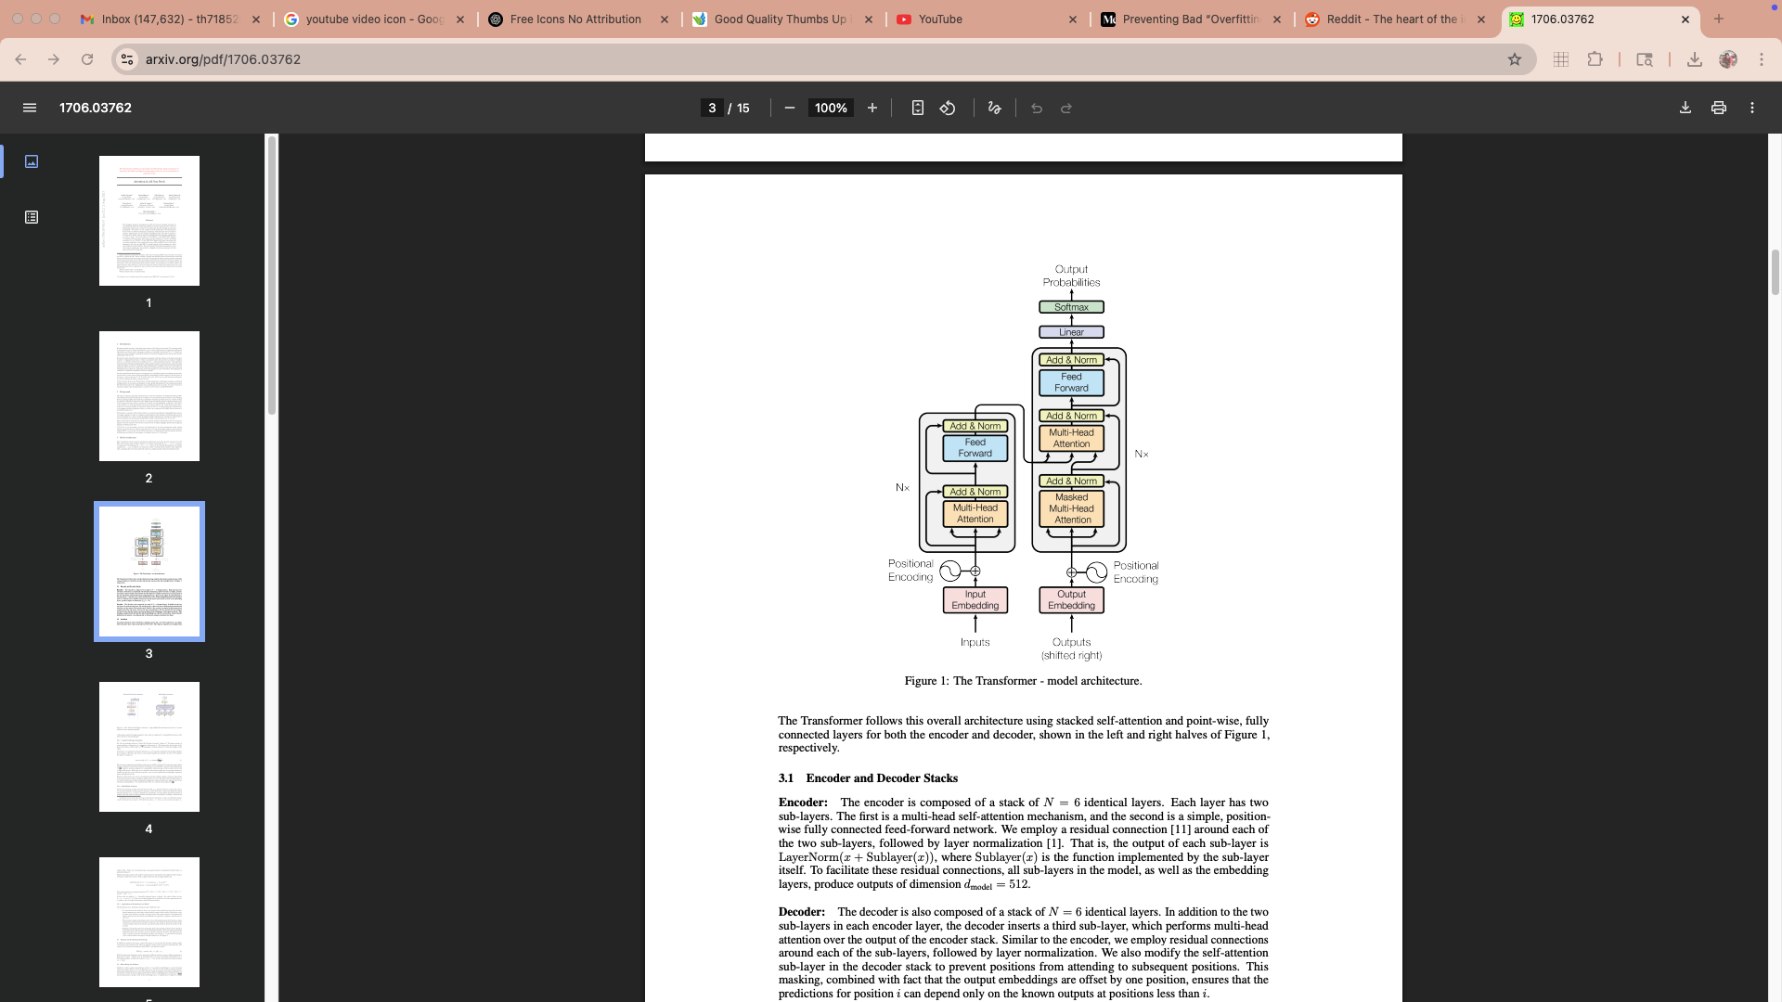The width and height of the screenshot is (1782, 1002).
Task: Click the Figure 1 caption text
Action: [x=1023, y=681]
